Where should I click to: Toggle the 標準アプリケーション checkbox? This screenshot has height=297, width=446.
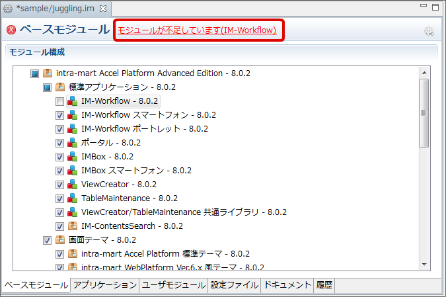coord(47,88)
